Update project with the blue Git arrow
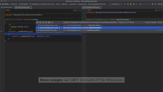Image resolution: width=163 pixels, height=92 pixels. coord(144,4)
